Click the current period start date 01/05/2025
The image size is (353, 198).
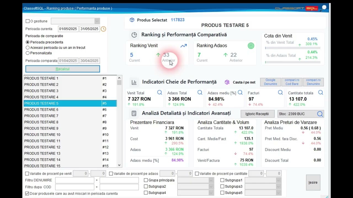click(x=68, y=29)
